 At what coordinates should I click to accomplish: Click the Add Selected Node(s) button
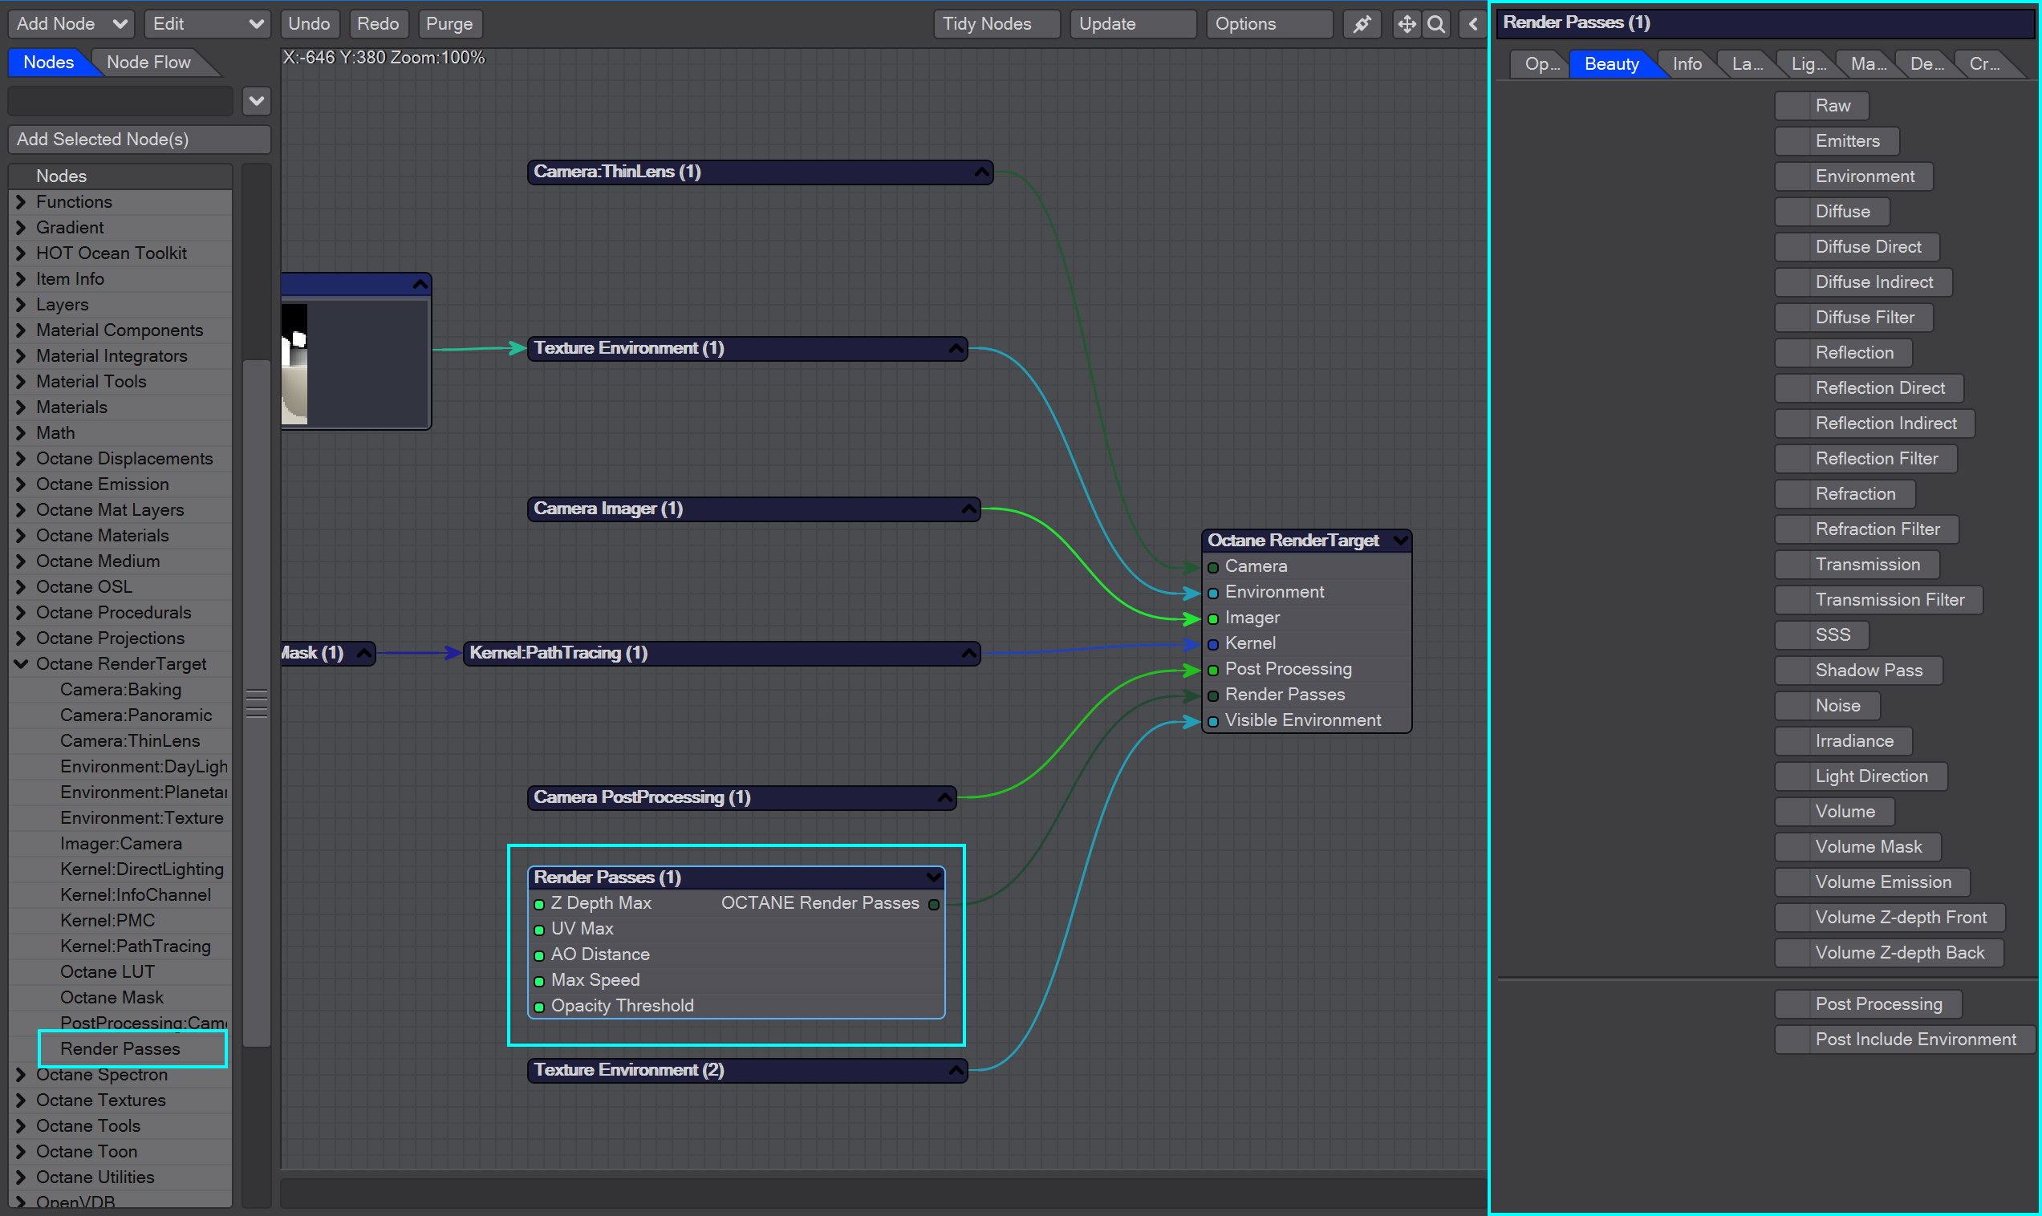[x=140, y=140]
